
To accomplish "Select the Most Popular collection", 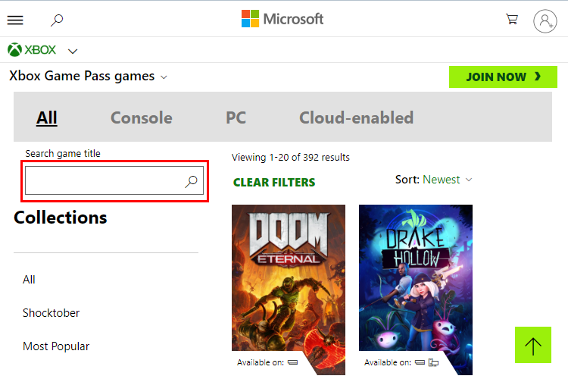I will click(56, 346).
